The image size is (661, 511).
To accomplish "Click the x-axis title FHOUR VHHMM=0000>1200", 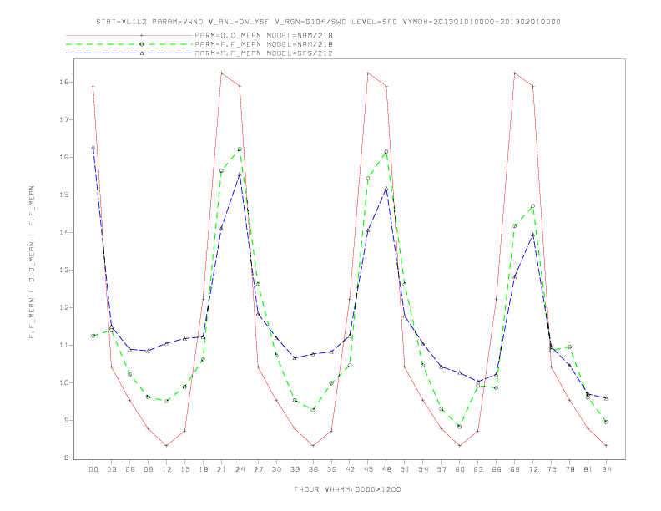I will coord(348,489).
